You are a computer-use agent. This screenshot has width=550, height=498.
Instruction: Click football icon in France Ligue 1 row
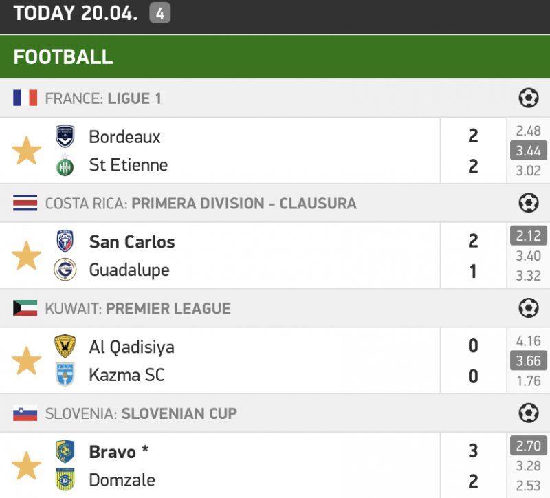coord(528,98)
